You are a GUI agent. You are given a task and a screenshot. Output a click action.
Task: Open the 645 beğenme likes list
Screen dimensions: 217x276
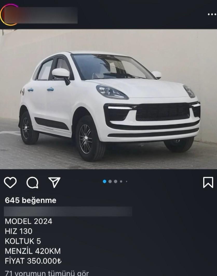tap(31, 200)
